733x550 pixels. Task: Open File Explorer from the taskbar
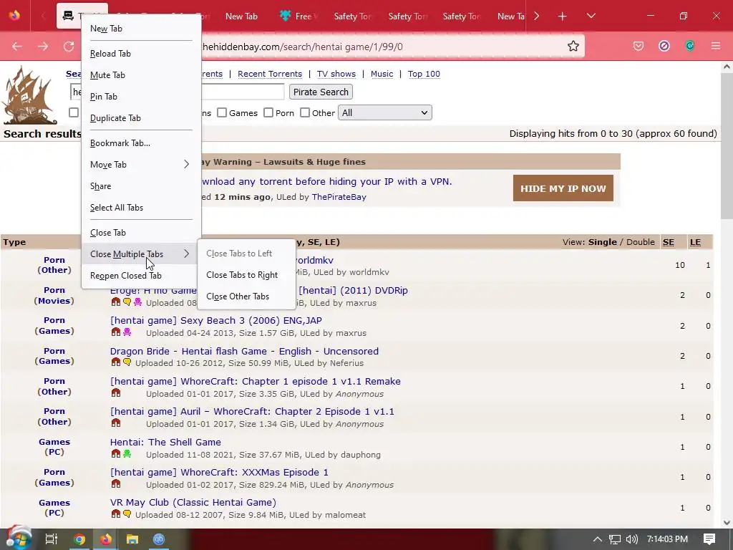(x=132, y=539)
